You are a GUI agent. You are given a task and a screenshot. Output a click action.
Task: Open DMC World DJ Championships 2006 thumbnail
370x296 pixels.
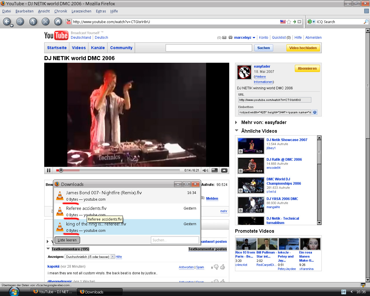[x=251, y=185]
